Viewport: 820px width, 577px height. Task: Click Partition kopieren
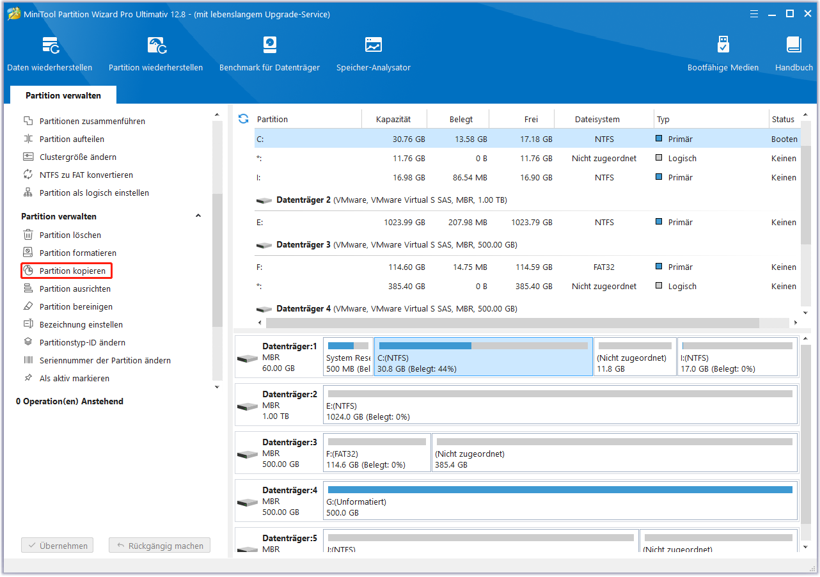(x=67, y=271)
